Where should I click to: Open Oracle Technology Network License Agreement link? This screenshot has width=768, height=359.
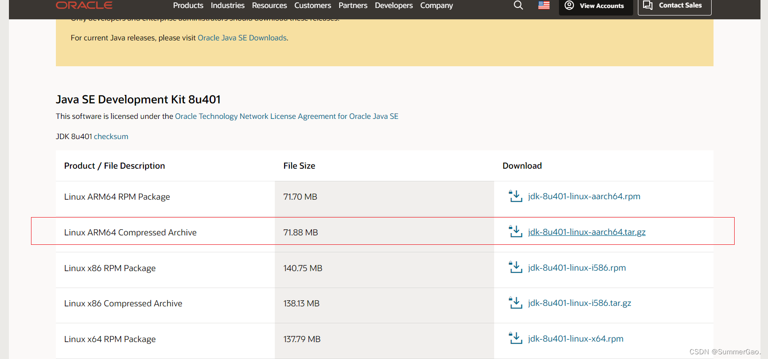coord(287,116)
